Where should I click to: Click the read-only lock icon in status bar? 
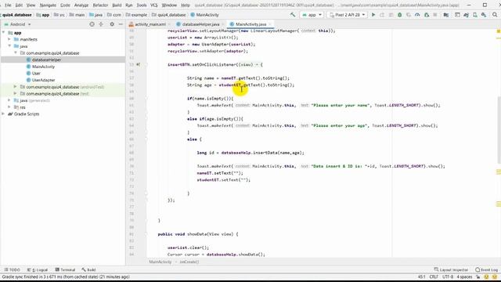[478, 277]
